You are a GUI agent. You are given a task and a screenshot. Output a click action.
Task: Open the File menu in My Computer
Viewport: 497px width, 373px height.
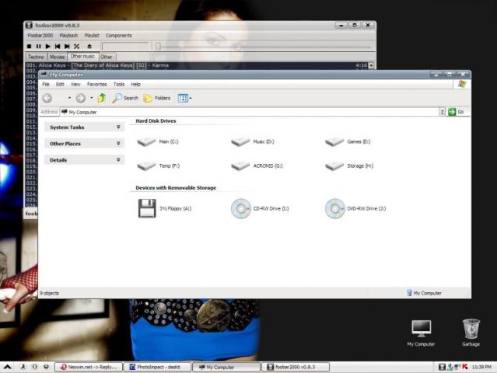pos(46,84)
